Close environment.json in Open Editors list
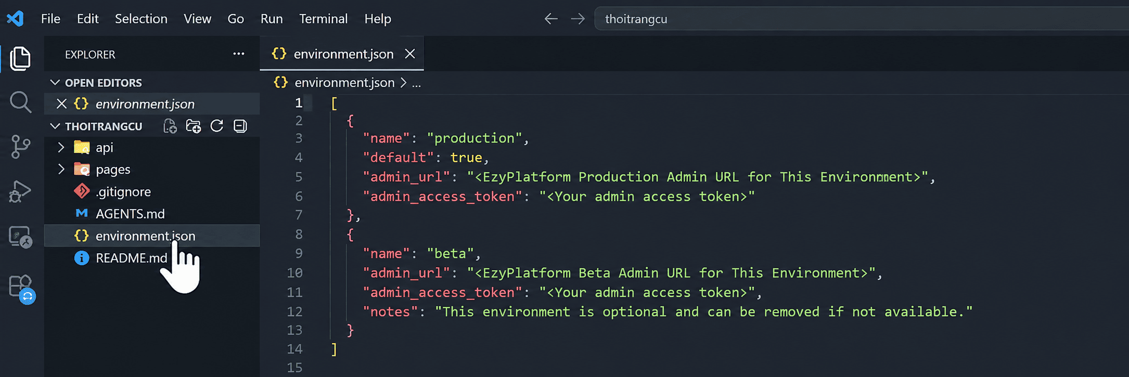1129x377 pixels. click(x=61, y=104)
